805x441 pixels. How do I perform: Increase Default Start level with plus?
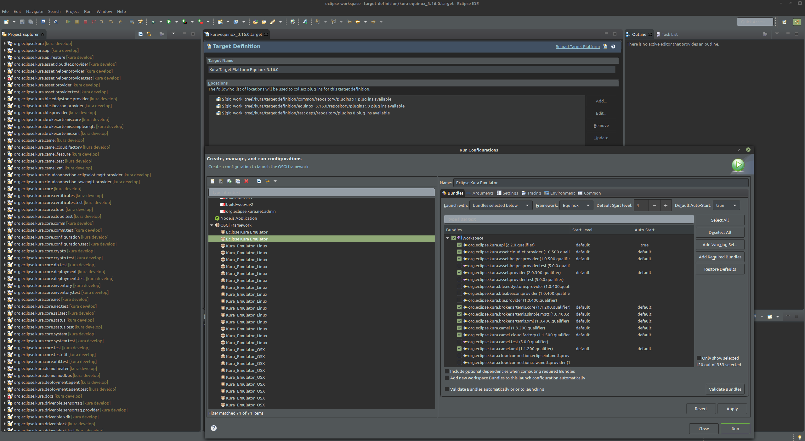pos(666,205)
